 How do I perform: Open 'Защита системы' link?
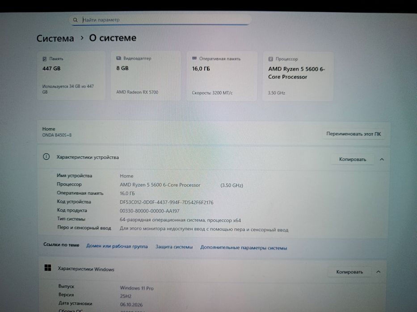[x=174, y=247]
